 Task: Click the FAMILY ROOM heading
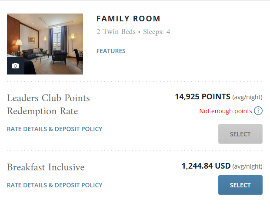(128, 19)
